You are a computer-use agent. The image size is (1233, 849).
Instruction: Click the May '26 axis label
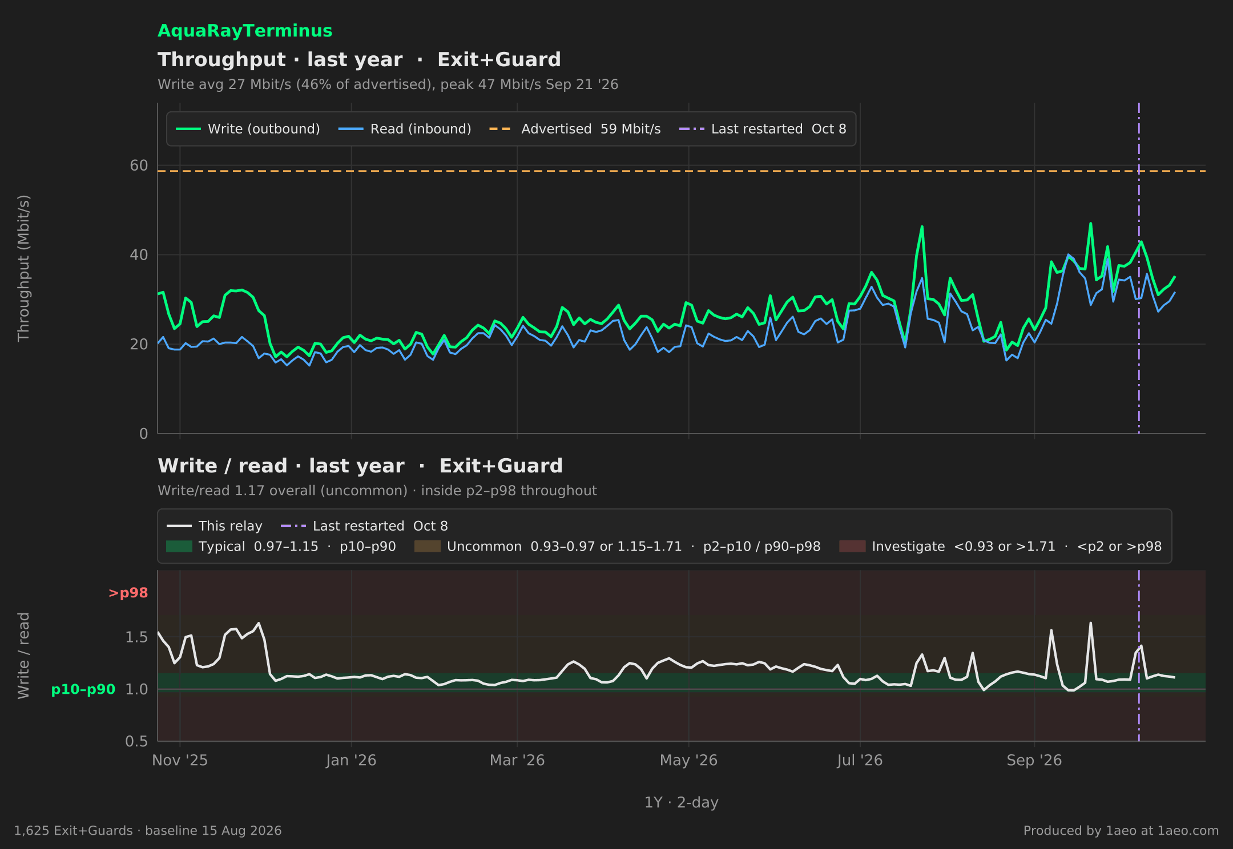pos(688,761)
